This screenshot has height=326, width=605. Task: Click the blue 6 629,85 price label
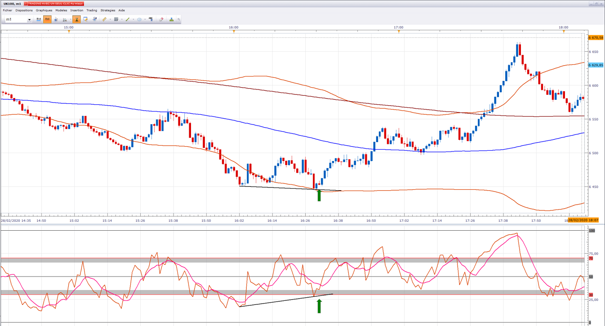coord(596,65)
